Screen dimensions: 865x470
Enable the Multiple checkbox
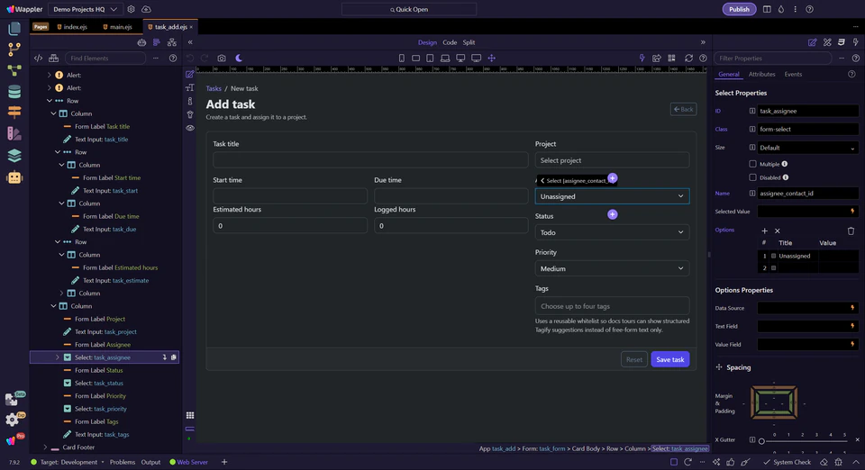click(x=752, y=164)
